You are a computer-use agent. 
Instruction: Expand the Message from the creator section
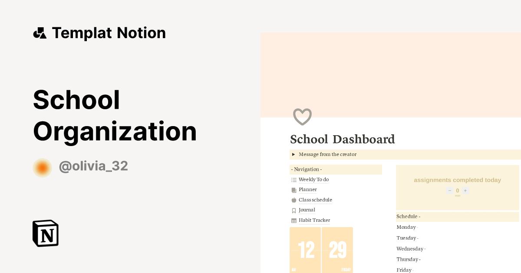pyautogui.click(x=293, y=154)
